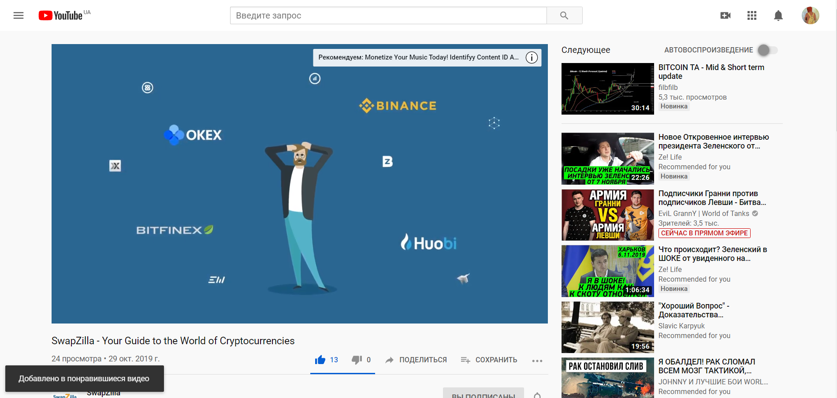This screenshot has height=398, width=837.
Task: Click the Добавлено в понравившиеся видео toast
Action: click(84, 379)
